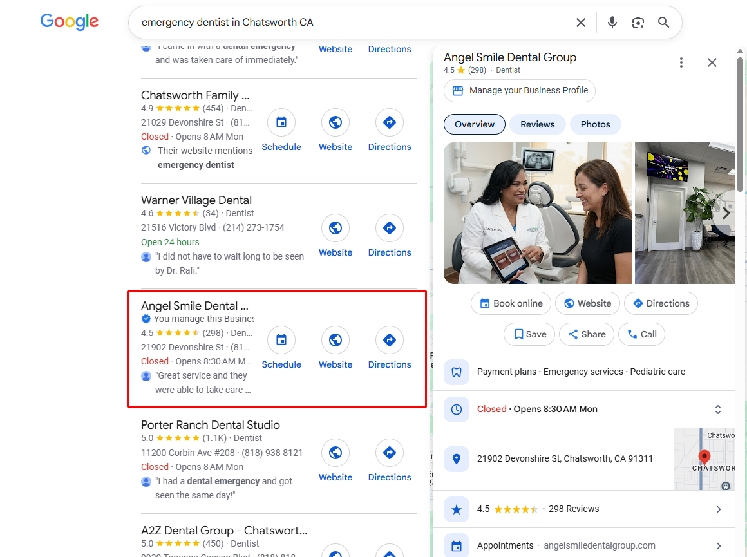Click angelsmiledentalgroup.com text

point(600,545)
